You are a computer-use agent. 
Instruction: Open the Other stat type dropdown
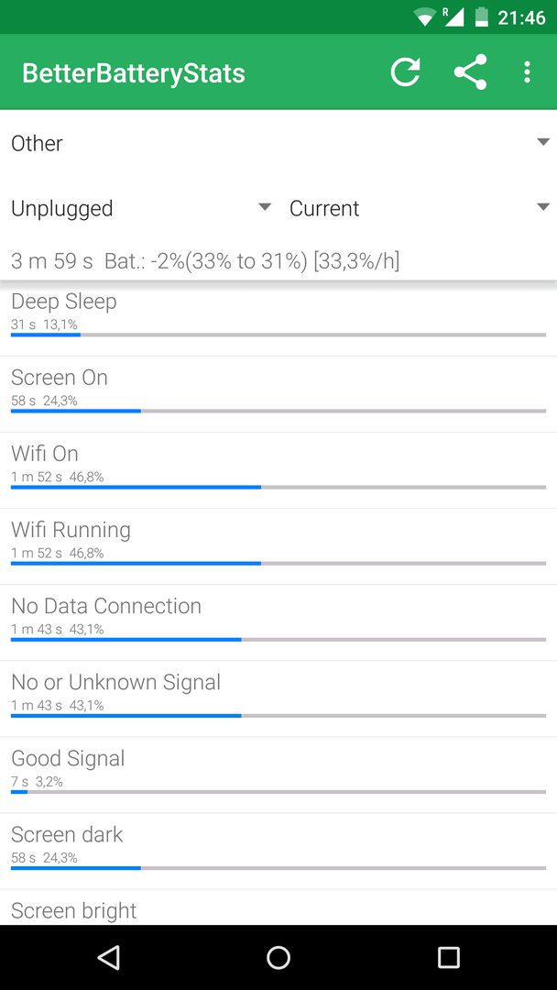[x=278, y=143]
